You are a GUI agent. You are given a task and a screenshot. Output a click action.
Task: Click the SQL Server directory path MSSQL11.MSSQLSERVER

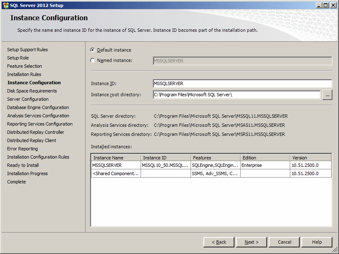[221, 116]
